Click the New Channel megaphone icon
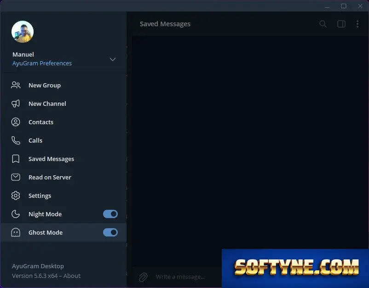Screen dimensions: 369x288 tap(16, 104)
